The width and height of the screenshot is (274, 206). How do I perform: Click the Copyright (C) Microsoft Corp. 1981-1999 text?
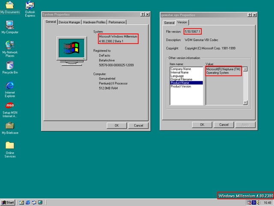tap(210, 48)
